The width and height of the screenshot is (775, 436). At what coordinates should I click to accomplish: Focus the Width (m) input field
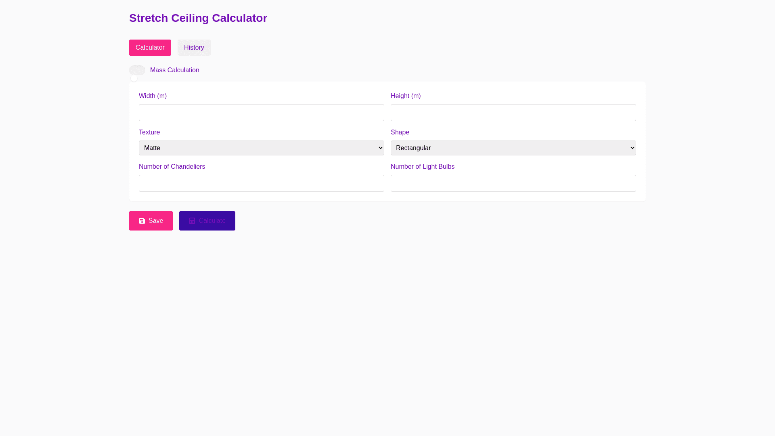pos(261,113)
